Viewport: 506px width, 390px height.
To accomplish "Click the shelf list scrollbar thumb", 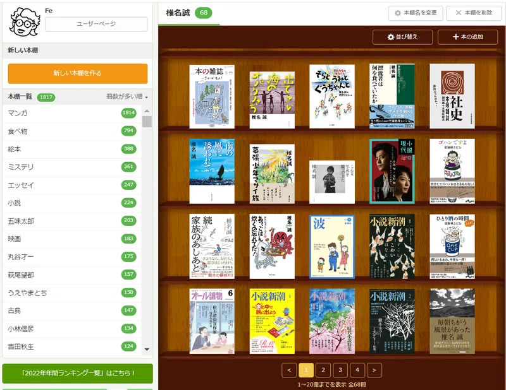I will coord(147,122).
